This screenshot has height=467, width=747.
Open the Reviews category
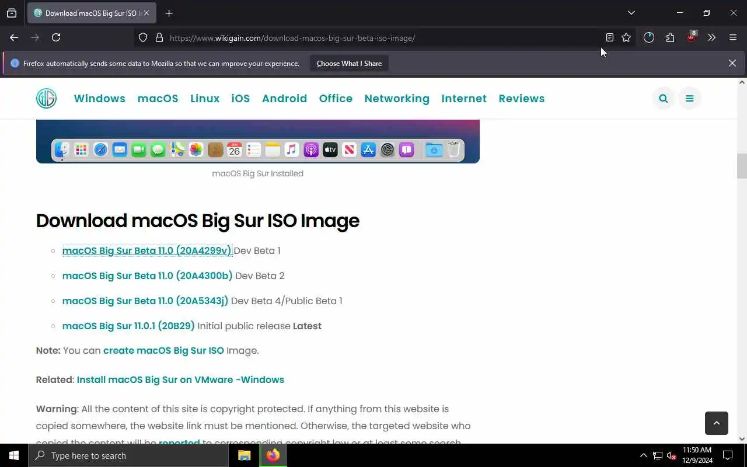[x=522, y=99]
